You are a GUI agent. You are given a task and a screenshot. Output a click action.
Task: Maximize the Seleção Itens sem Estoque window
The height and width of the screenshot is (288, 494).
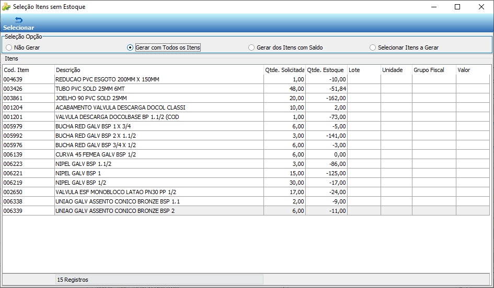coord(457,7)
